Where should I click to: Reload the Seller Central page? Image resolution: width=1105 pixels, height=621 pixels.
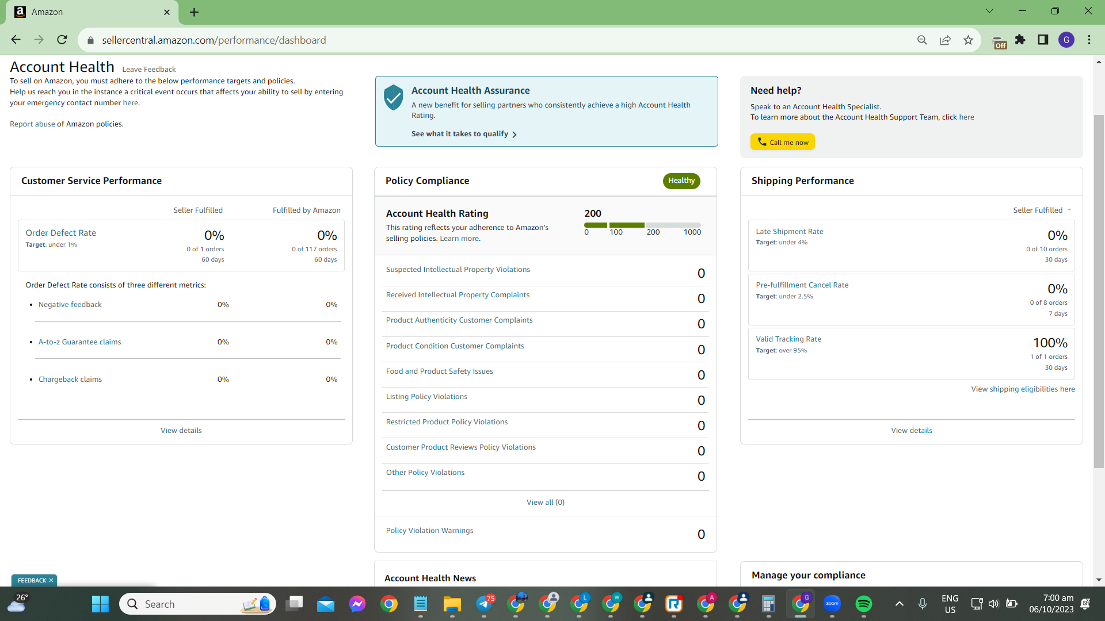(62, 40)
